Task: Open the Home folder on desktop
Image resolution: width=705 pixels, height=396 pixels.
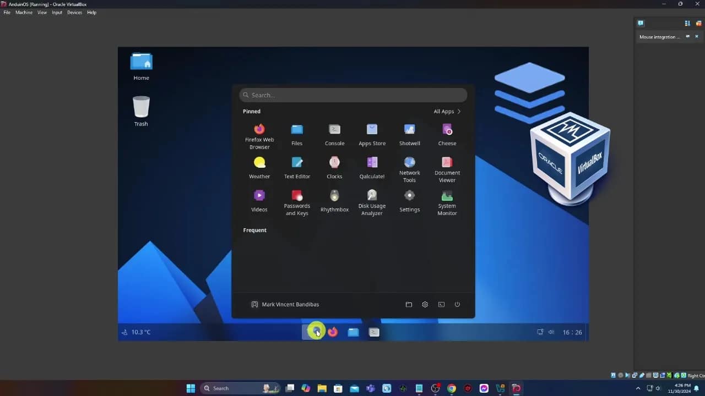Action: click(x=141, y=62)
